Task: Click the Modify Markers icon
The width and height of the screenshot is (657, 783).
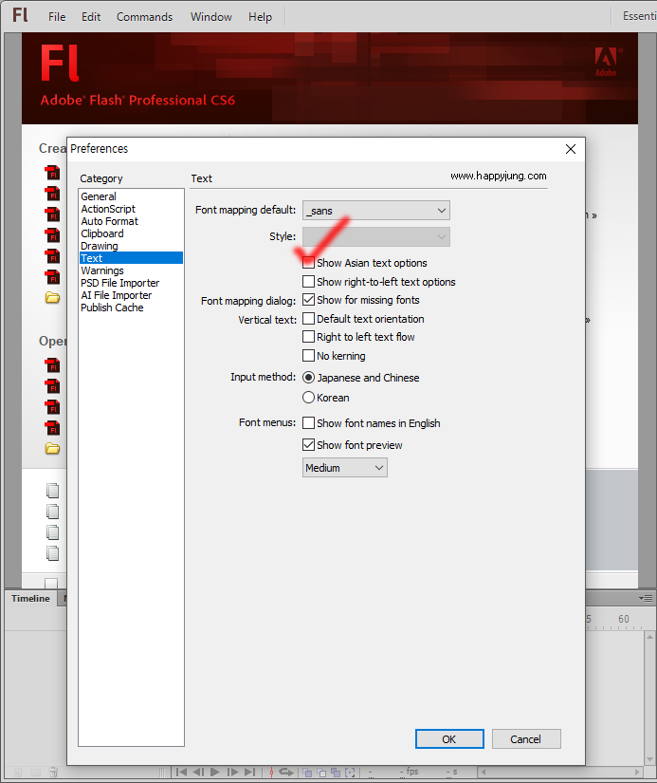Action: 350,773
